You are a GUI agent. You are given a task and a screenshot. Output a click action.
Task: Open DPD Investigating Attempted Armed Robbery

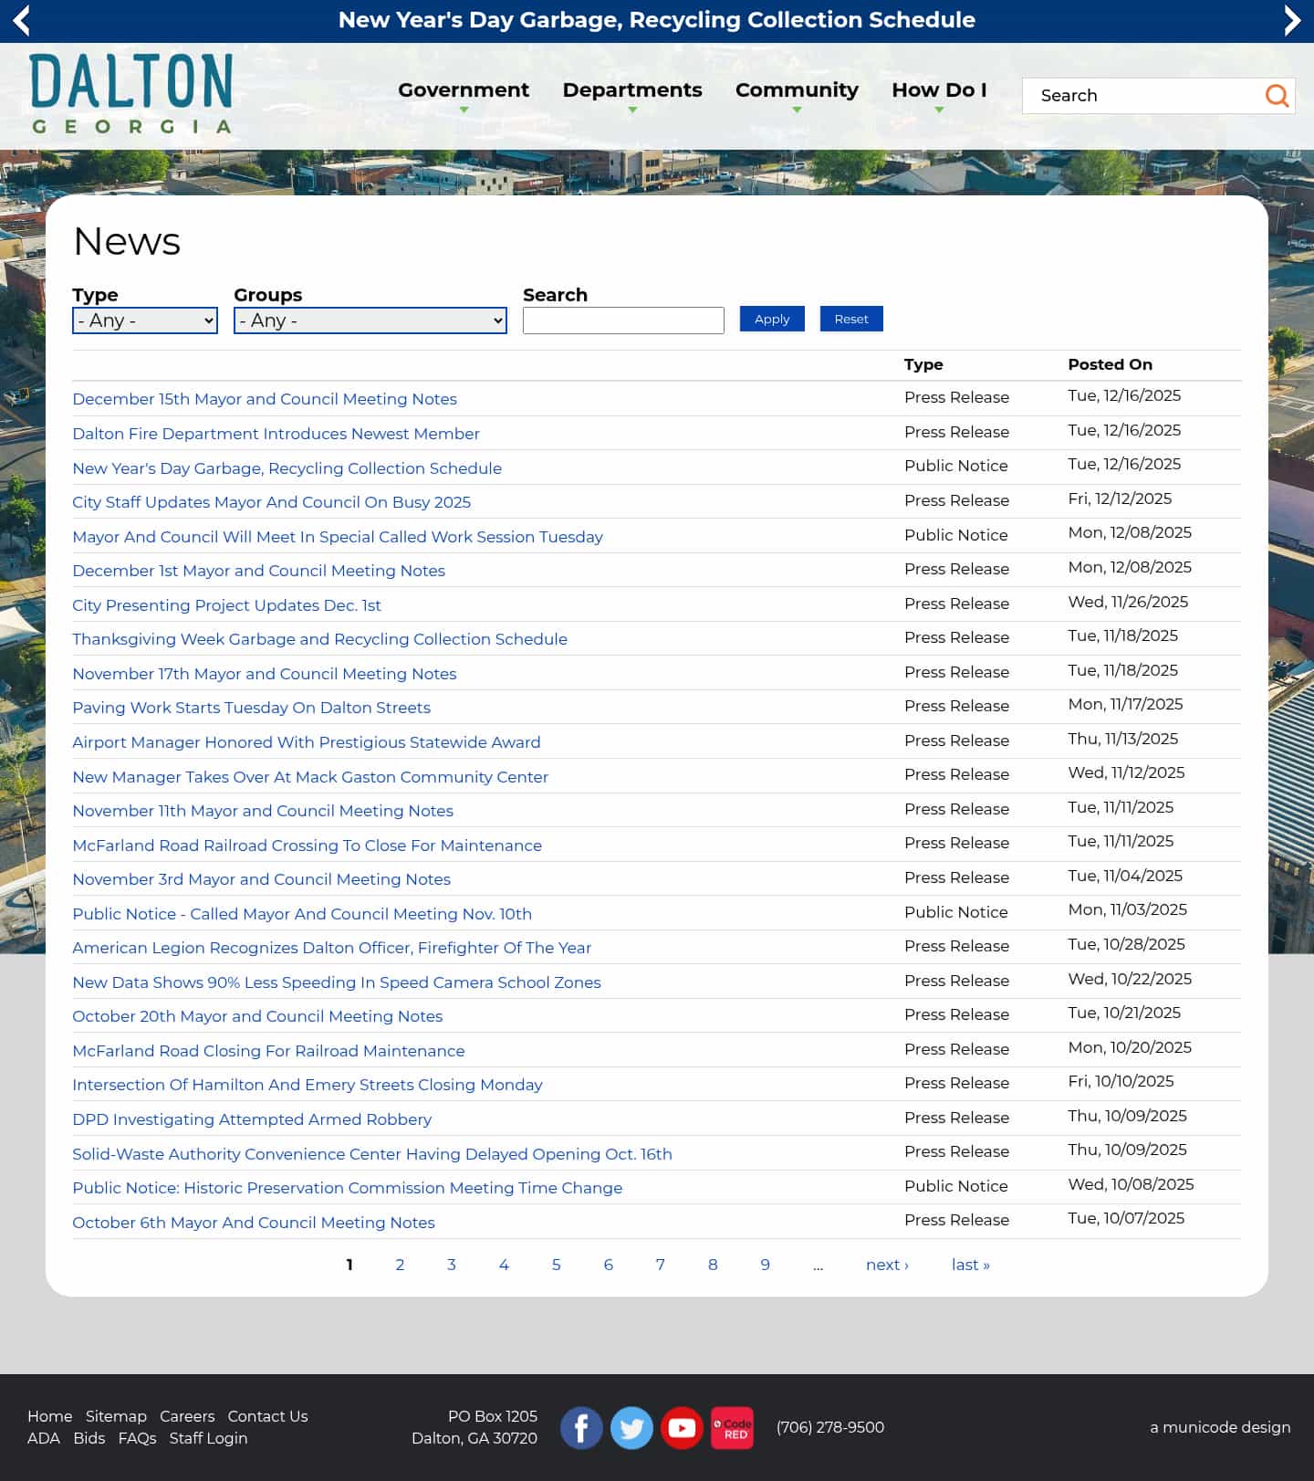click(252, 1119)
